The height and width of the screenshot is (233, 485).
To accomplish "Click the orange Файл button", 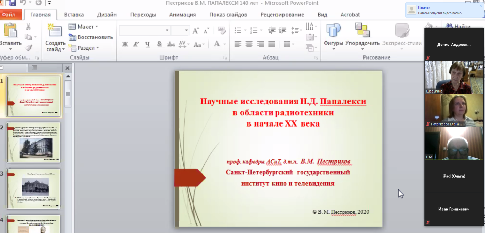I will tap(9, 15).
